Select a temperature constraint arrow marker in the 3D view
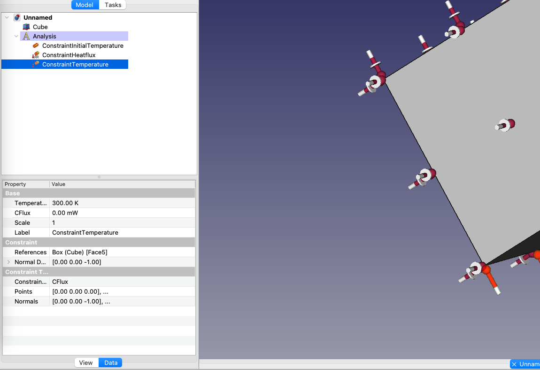Image resolution: width=540 pixels, height=370 pixels. click(x=504, y=125)
